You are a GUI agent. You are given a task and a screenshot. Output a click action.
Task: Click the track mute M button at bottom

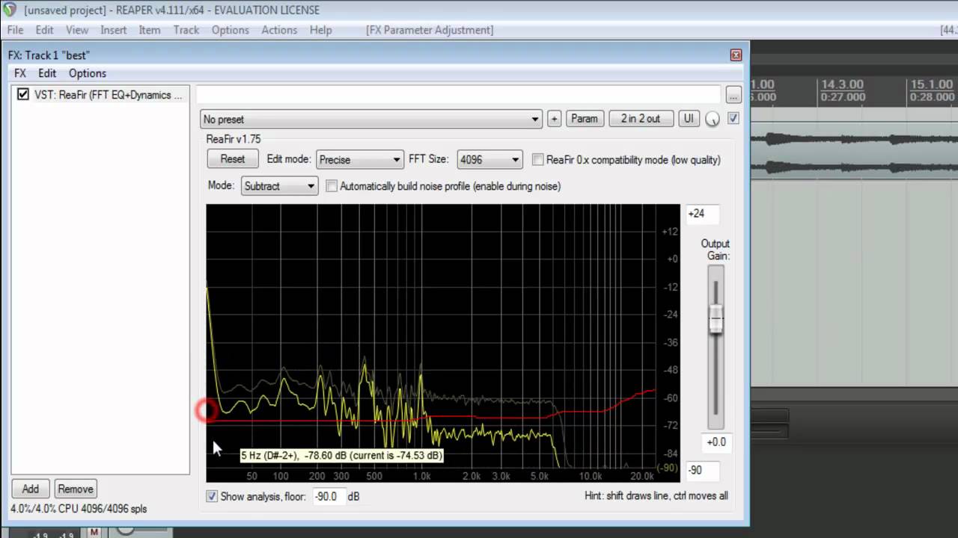pos(94,532)
